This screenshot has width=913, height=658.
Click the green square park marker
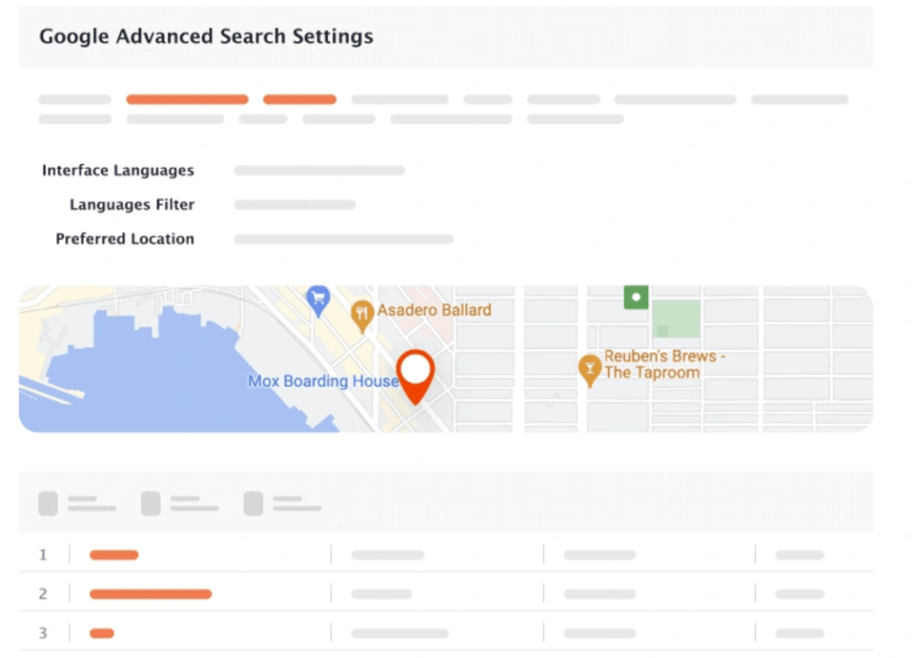click(636, 297)
